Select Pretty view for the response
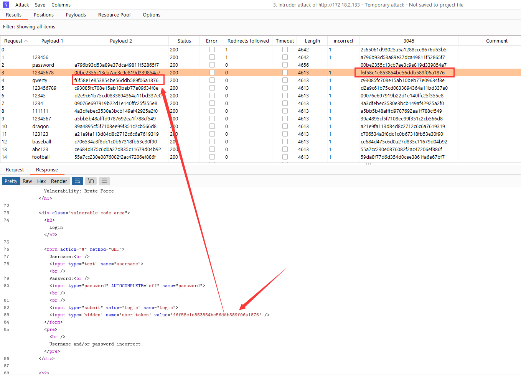This screenshot has height=375, width=521. pos(11,181)
